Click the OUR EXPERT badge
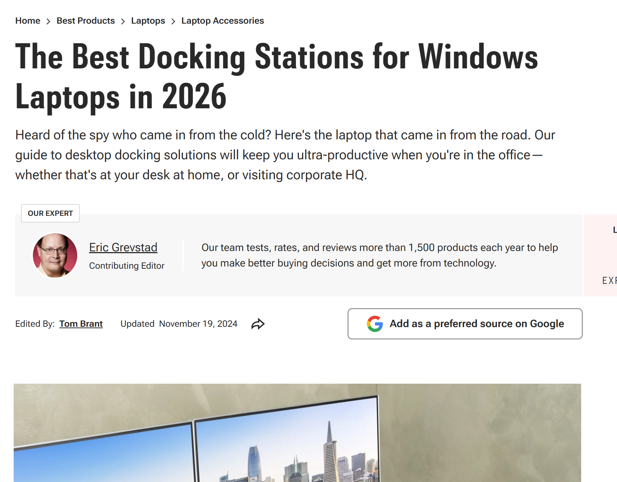The image size is (617, 482). (50, 213)
